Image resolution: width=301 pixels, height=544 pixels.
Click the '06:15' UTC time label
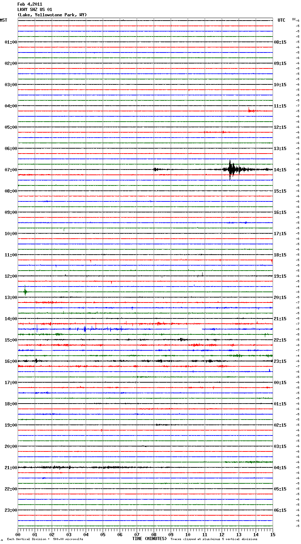point(280,510)
